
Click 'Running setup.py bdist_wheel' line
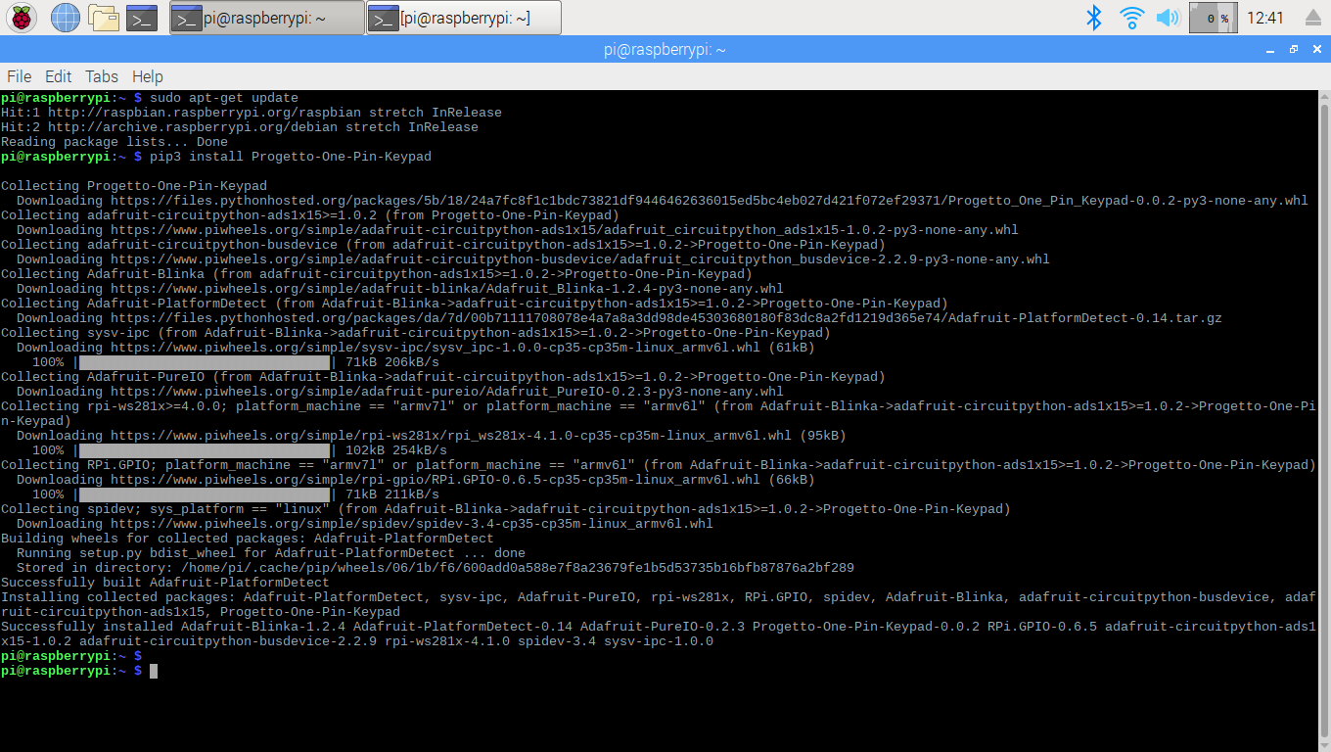[x=271, y=553]
